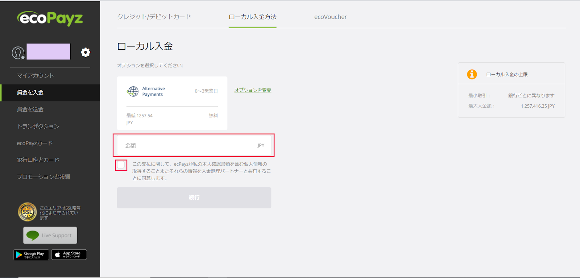Click the SSL security badge
The image size is (580, 278).
pos(28,212)
